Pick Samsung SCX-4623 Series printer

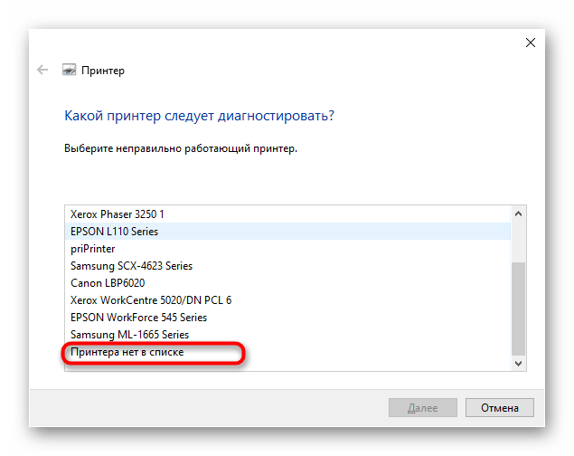(x=131, y=266)
